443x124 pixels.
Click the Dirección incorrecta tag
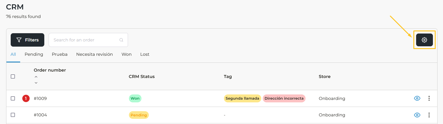click(x=284, y=98)
